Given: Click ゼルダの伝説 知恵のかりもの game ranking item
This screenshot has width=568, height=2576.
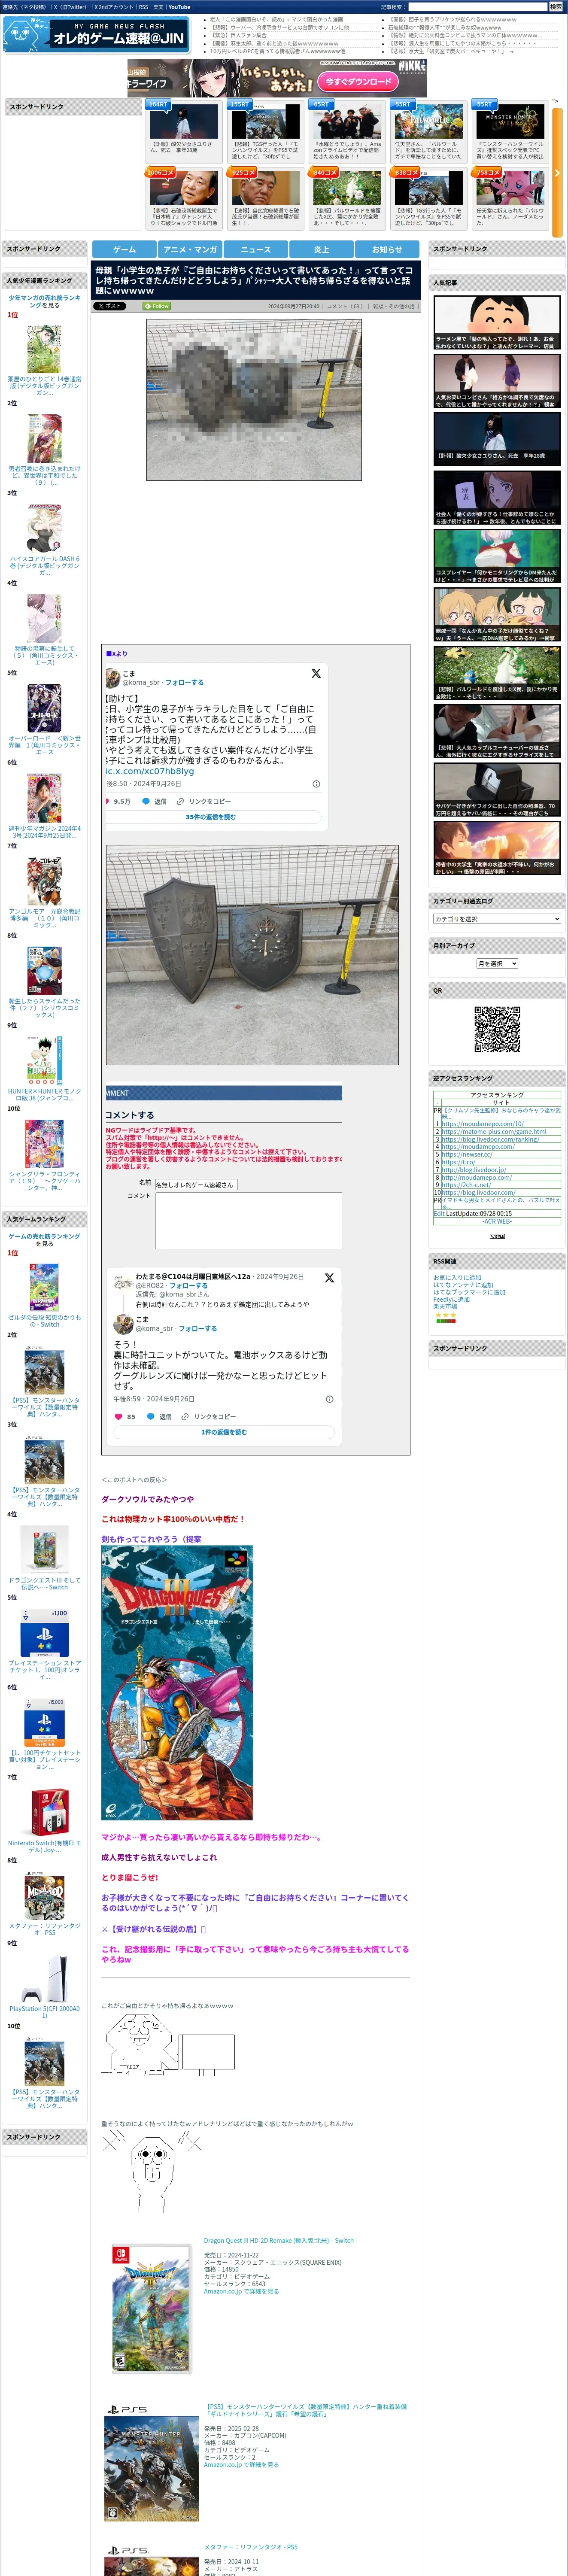Looking at the screenshot, I should pos(44,1320).
